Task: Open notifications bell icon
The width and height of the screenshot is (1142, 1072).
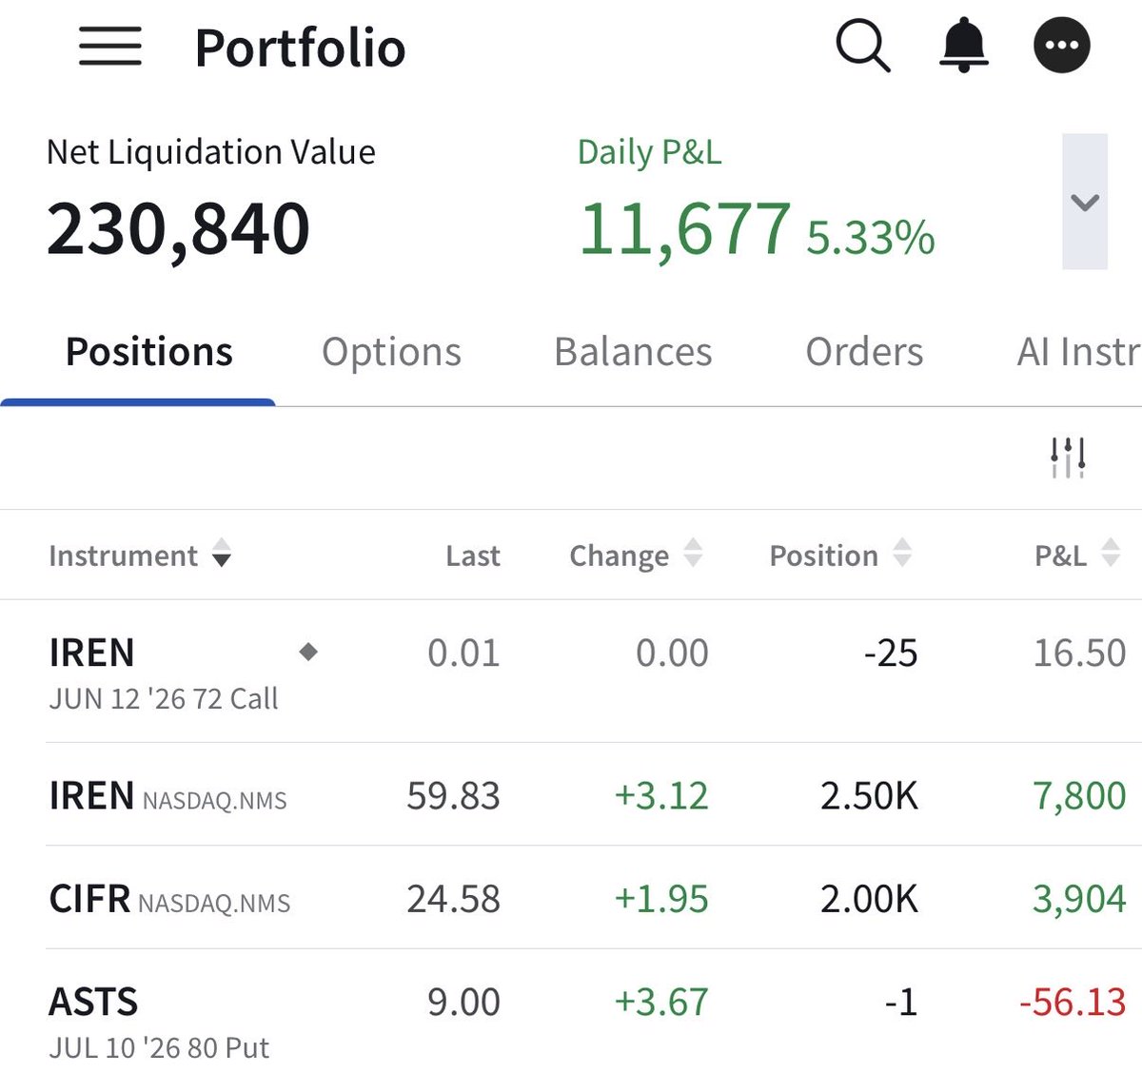Action: [964, 45]
